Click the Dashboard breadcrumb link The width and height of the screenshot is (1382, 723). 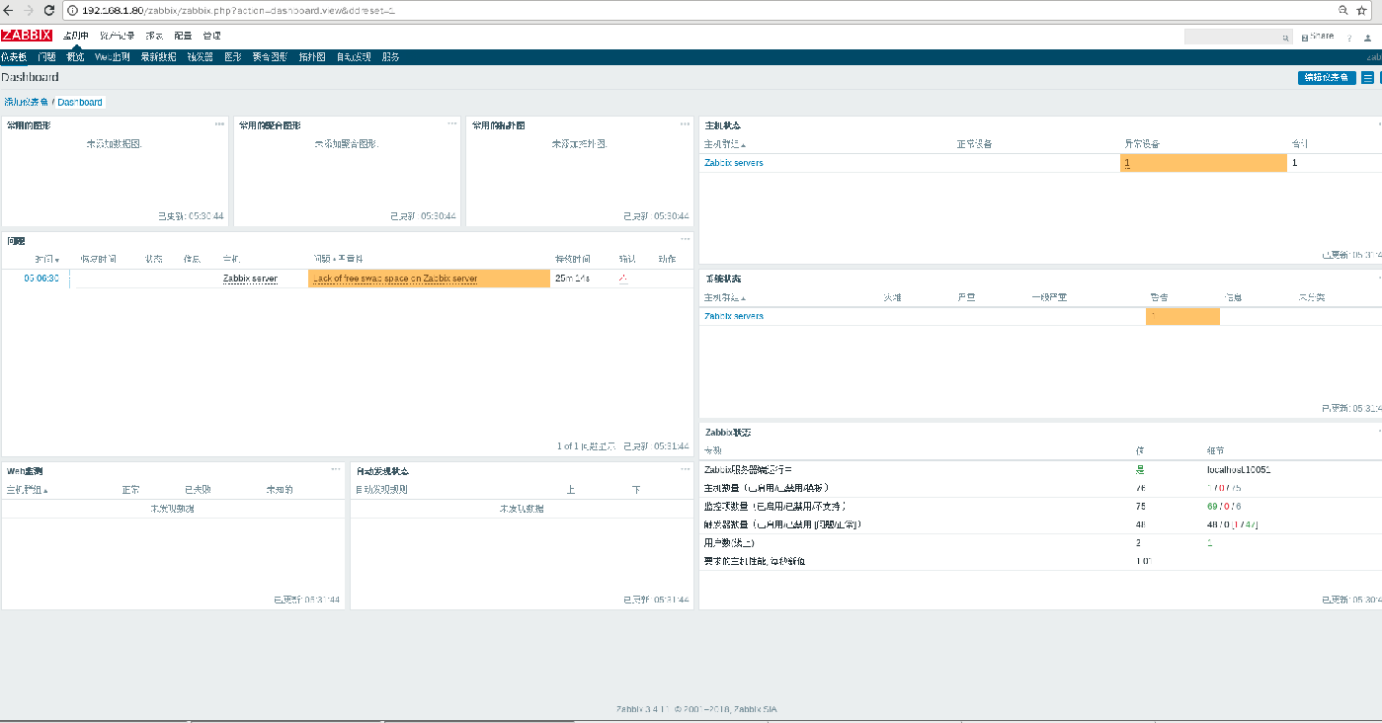pos(80,102)
